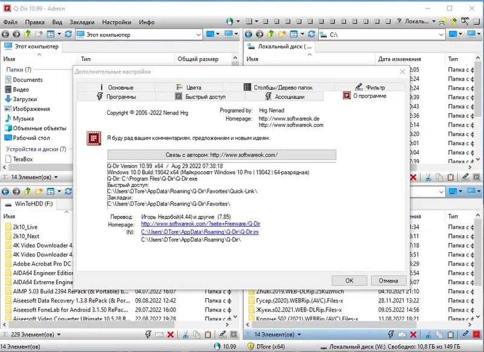484x352 pixels.
Task: Select the Локальный диск pane tab
Action: coord(281,47)
